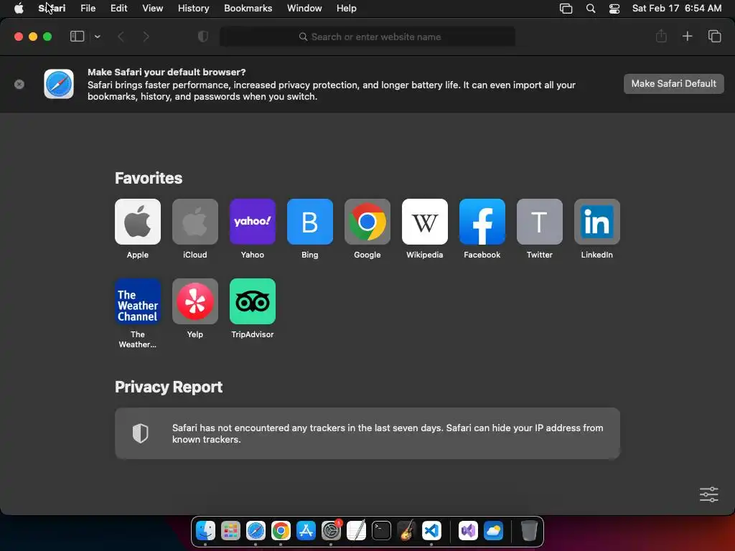Open the start page customization settings
This screenshot has height=551, width=735.
point(708,494)
